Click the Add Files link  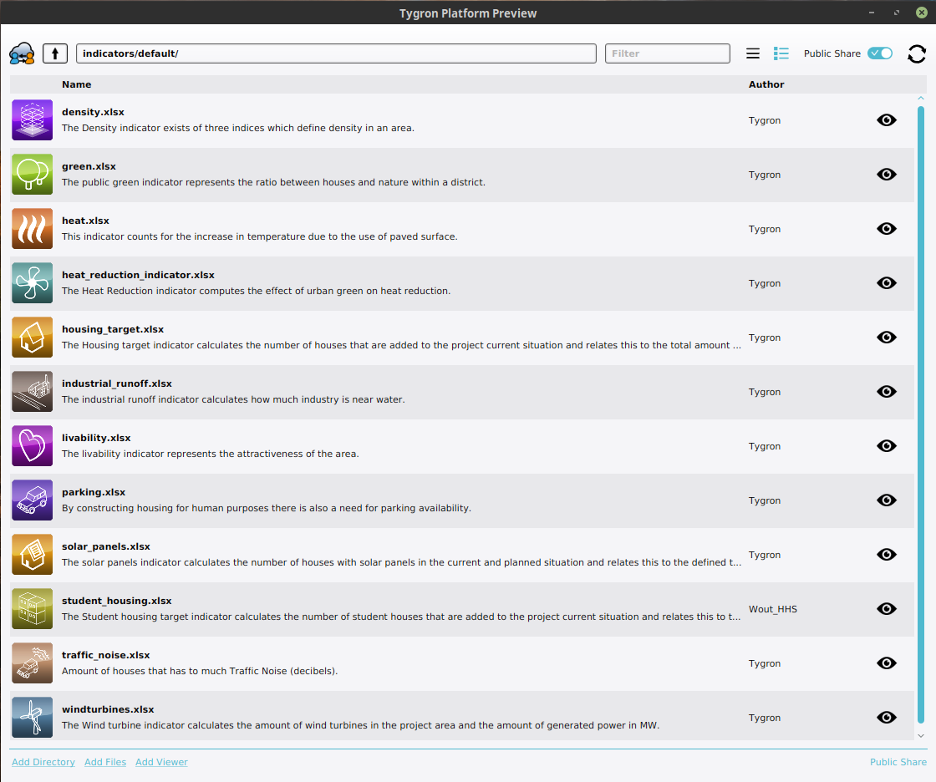[x=105, y=762]
